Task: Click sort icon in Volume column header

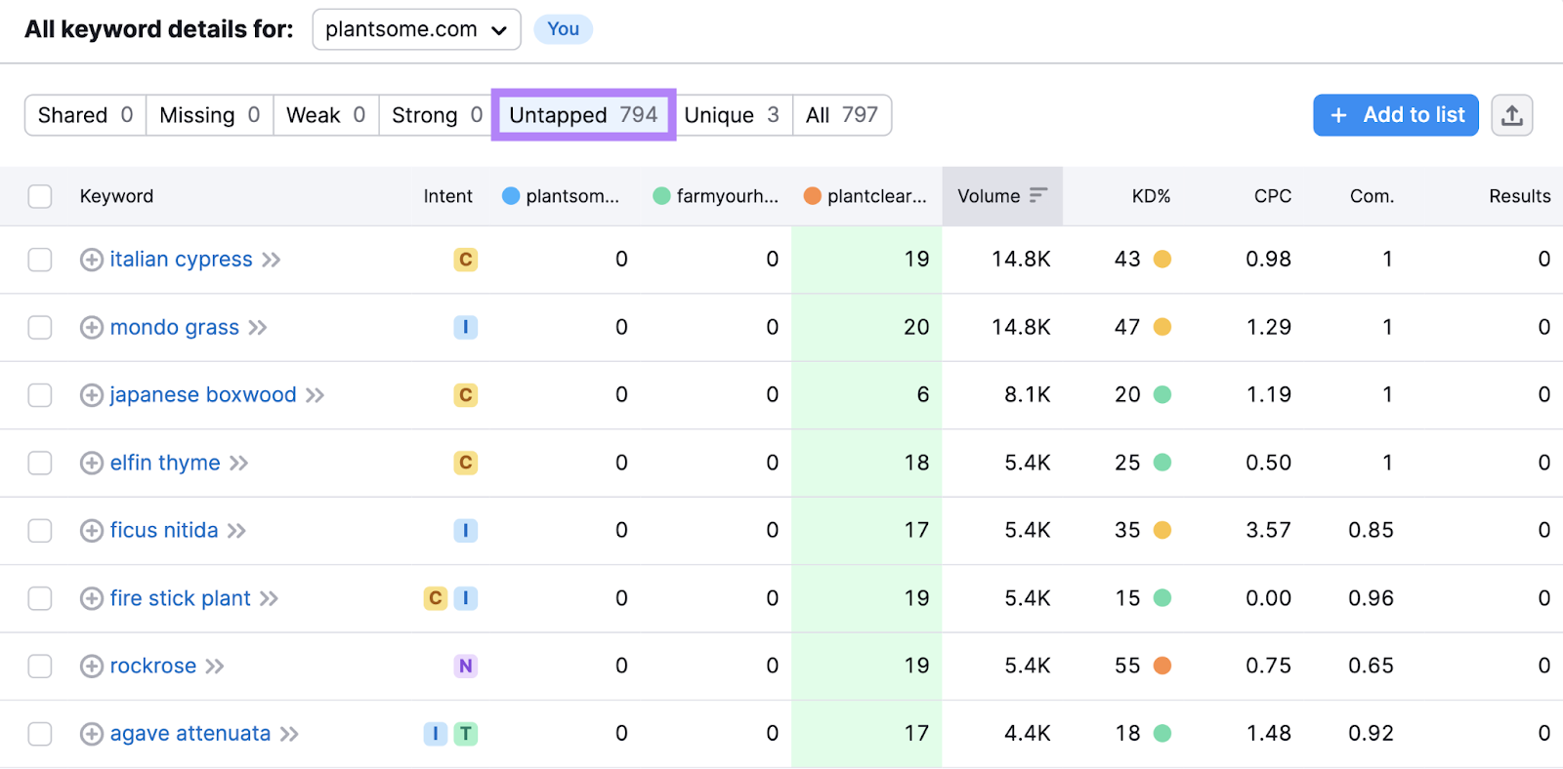Action: [x=1038, y=195]
